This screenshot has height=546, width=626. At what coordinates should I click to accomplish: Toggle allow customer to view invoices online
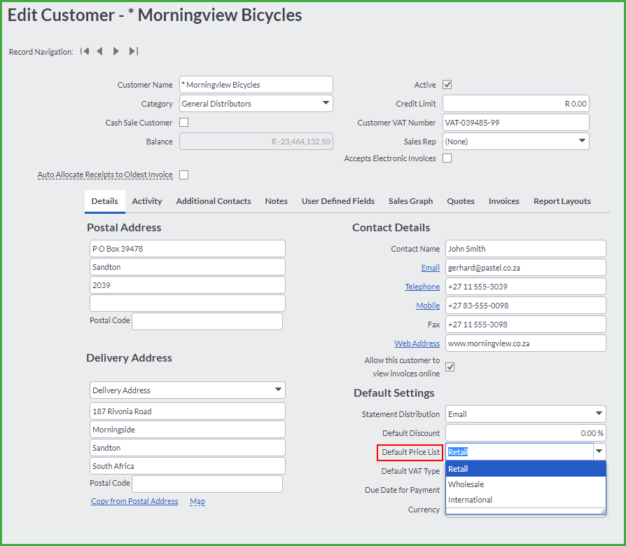click(450, 367)
